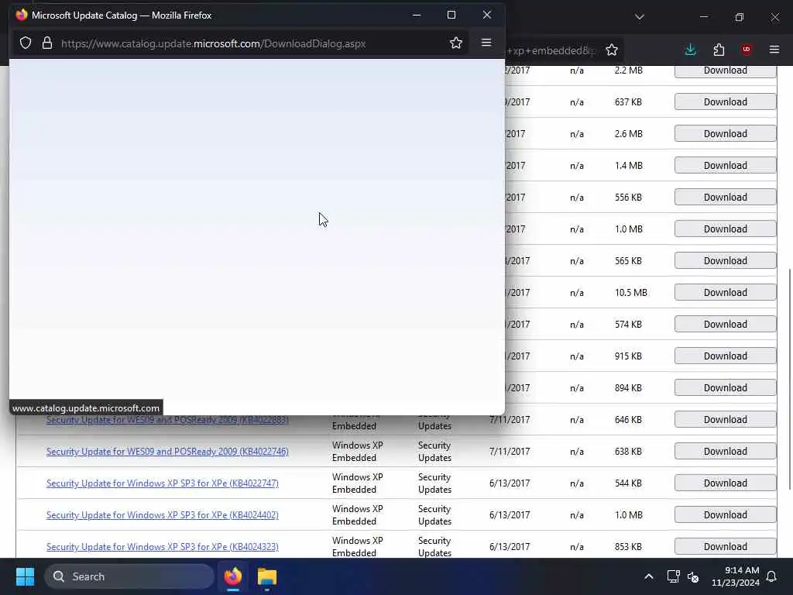Viewport: 793px width, 595px height.
Task: Bookmark the DownloadDialog.aspx page with star
Action: pos(455,43)
